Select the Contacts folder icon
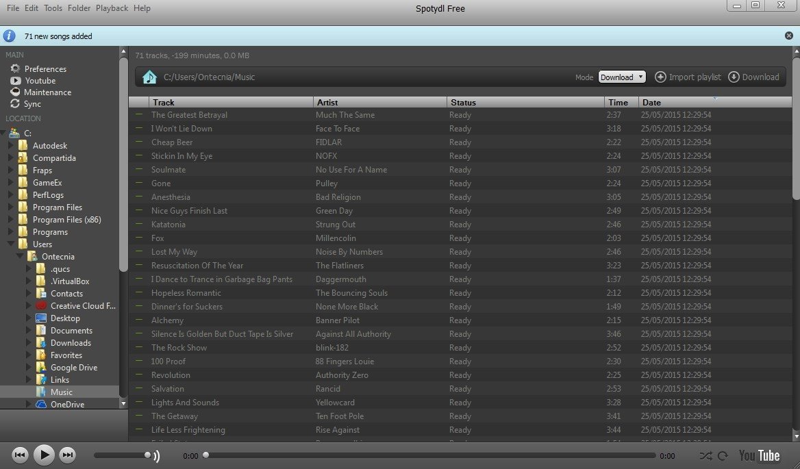Image resolution: width=800 pixels, height=469 pixels. coord(41,293)
